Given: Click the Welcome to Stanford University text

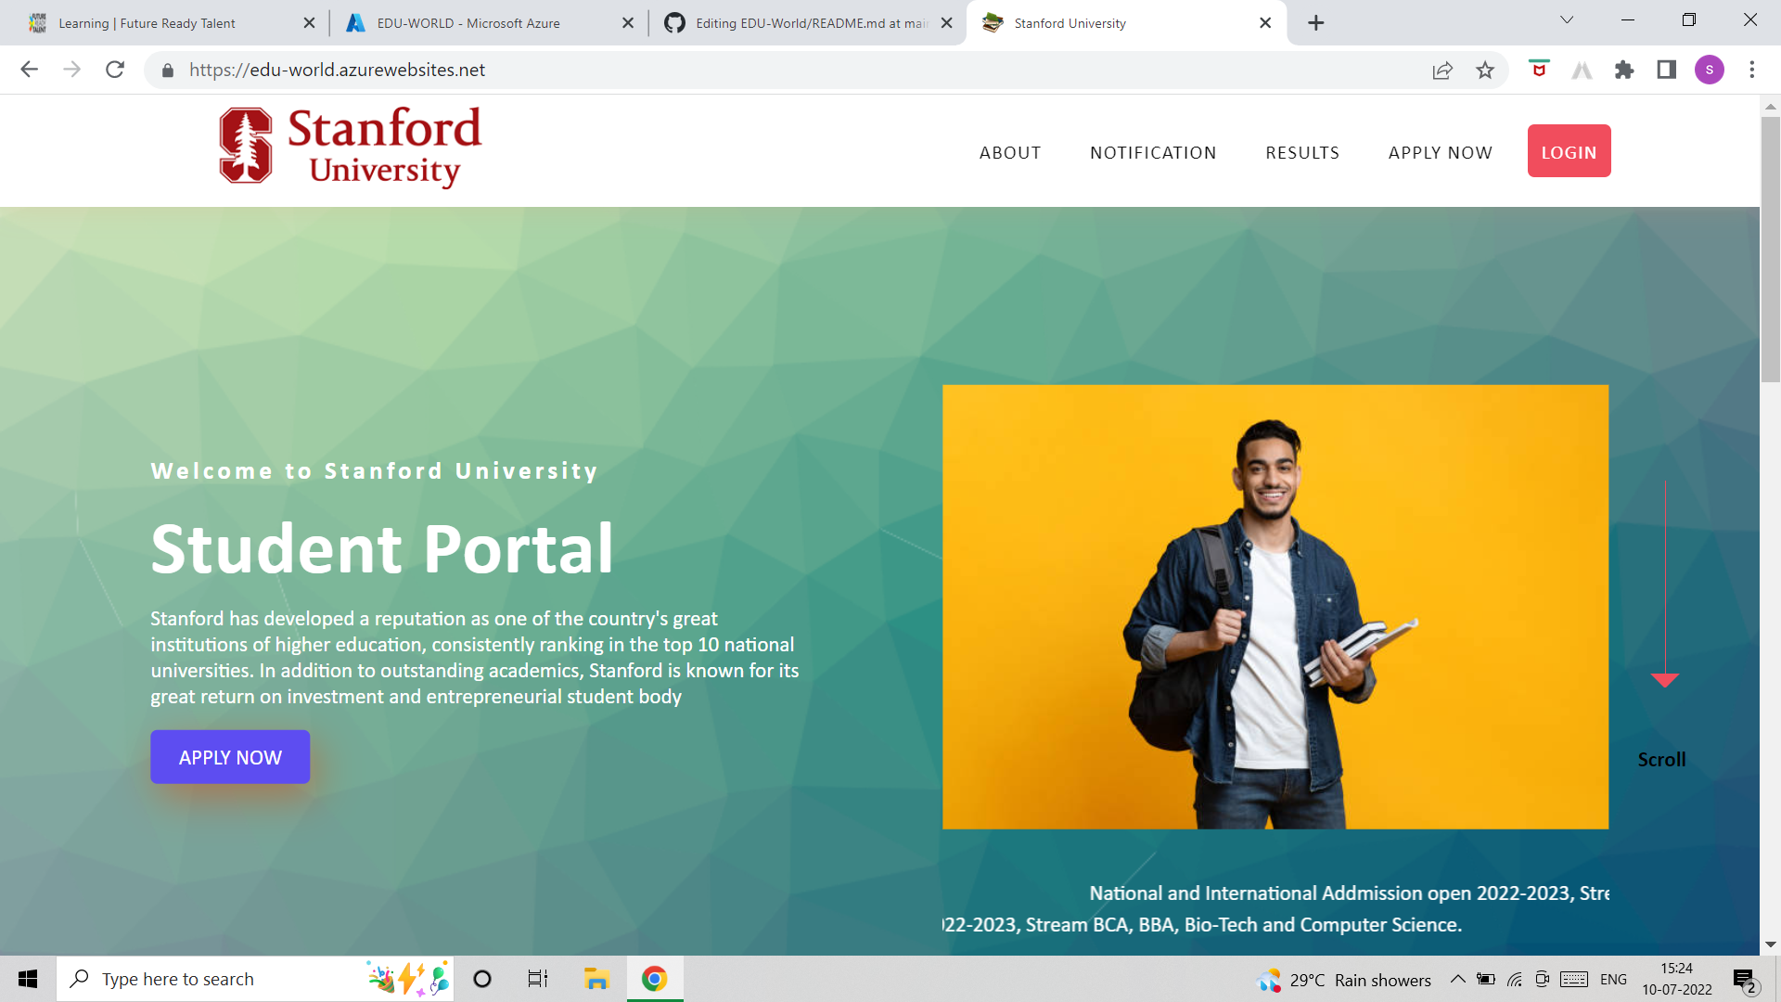Looking at the screenshot, I should tap(374, 471).
